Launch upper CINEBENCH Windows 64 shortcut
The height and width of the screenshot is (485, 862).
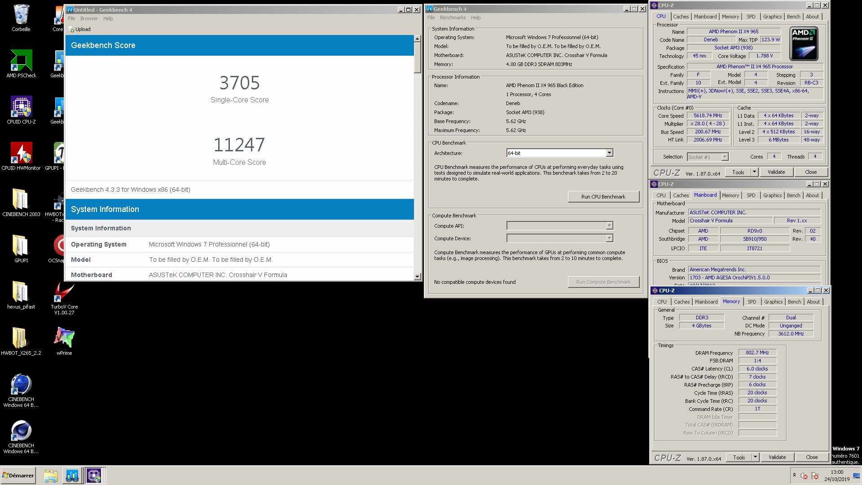21,391
